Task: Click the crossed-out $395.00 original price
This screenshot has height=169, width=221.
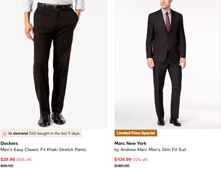Action: (x=122, y=166)
